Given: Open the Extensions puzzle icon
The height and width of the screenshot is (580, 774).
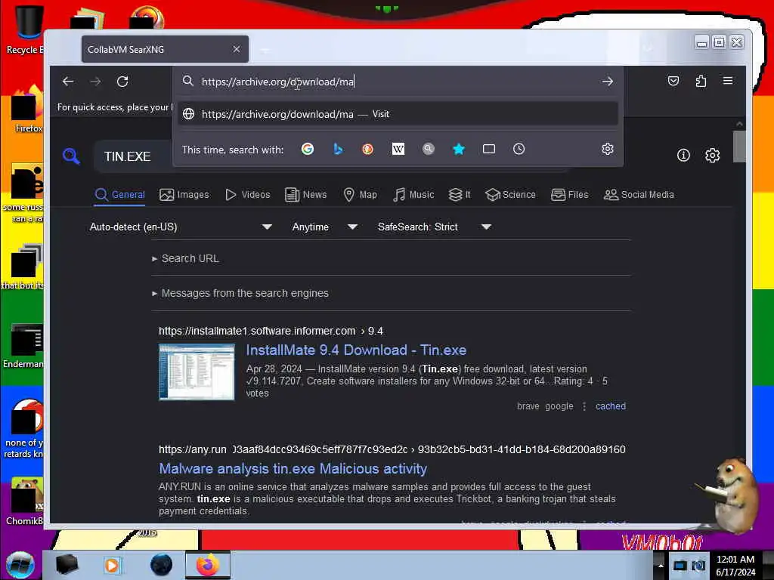Looking at the screenshot, I should pyautogui.click(x=701, y=81).
